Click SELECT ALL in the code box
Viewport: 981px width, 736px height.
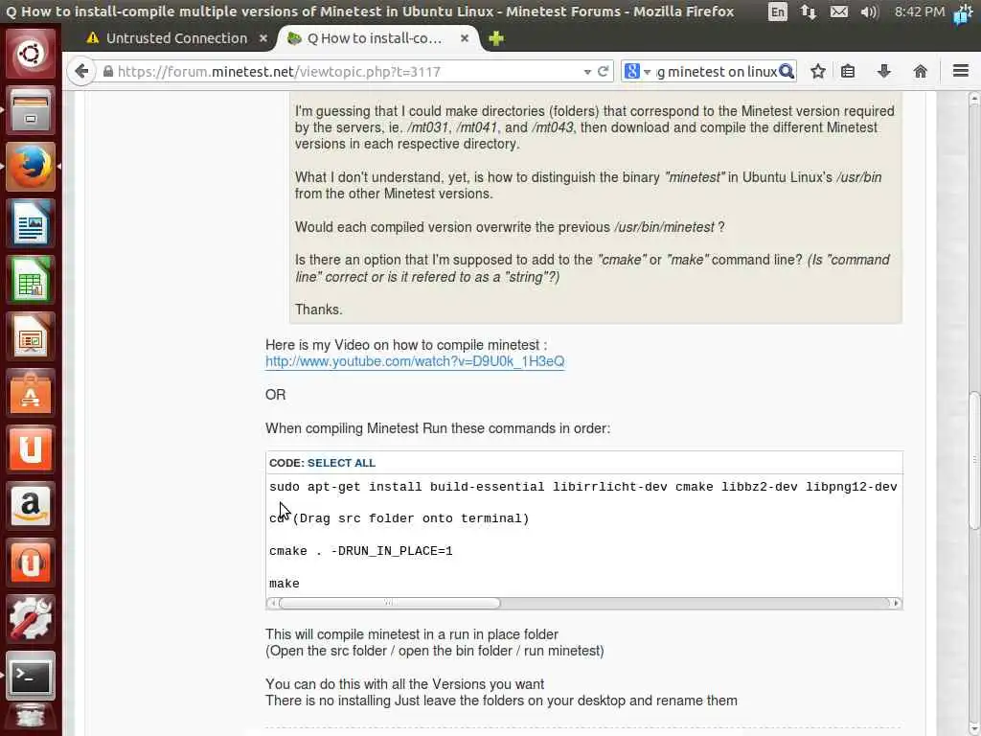point(341,463)
